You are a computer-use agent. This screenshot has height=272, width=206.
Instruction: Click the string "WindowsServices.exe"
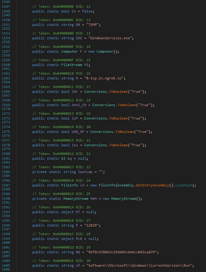110,38
